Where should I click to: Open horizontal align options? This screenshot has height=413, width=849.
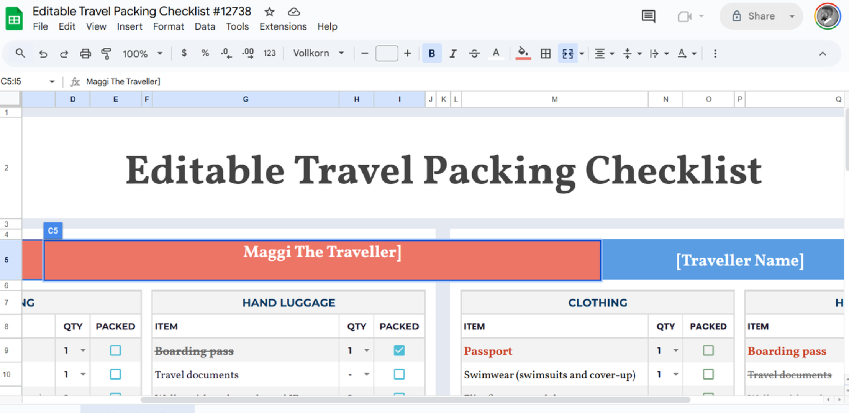click(x=604, y=54)
